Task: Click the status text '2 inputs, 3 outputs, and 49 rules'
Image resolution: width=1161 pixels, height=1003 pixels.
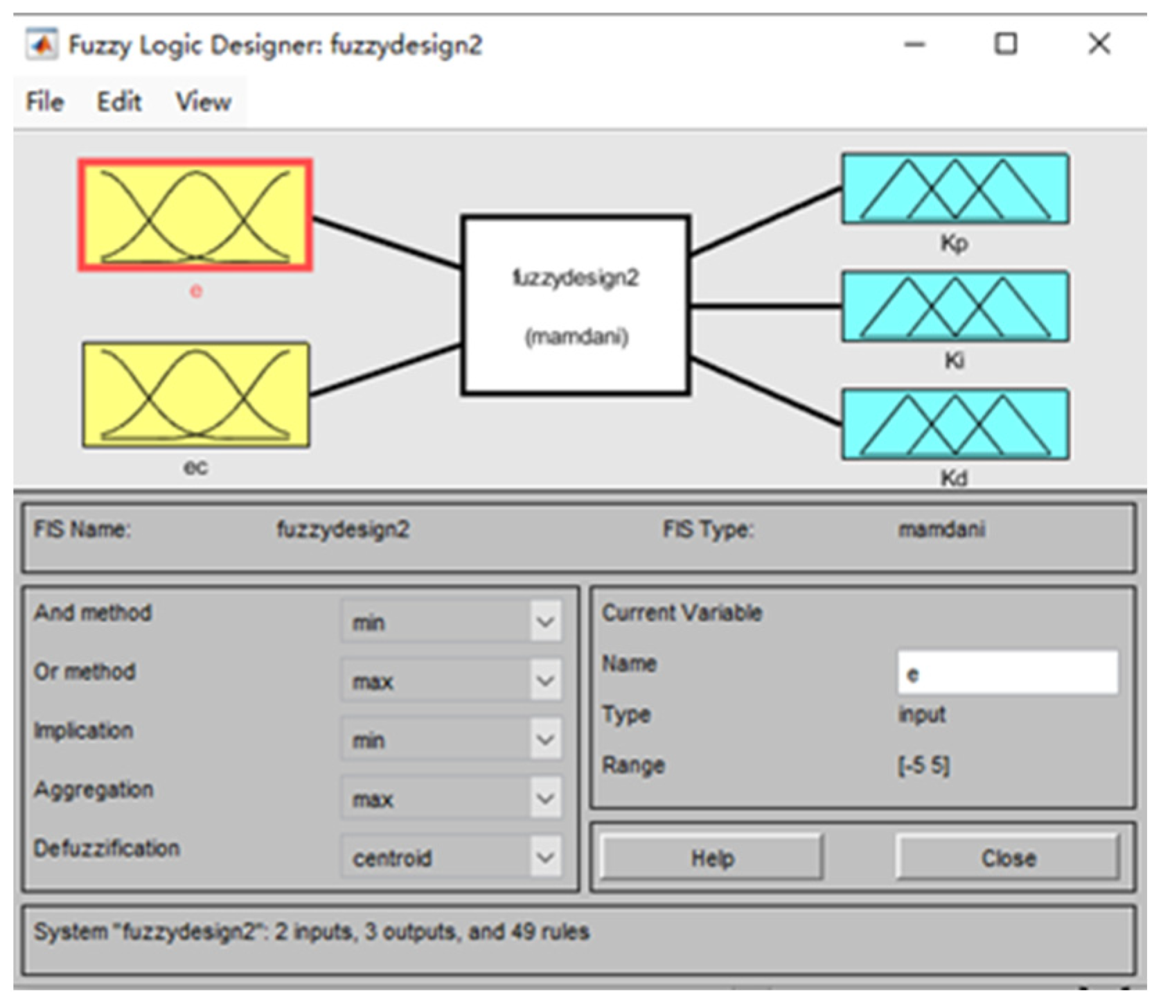Action: 432,931
